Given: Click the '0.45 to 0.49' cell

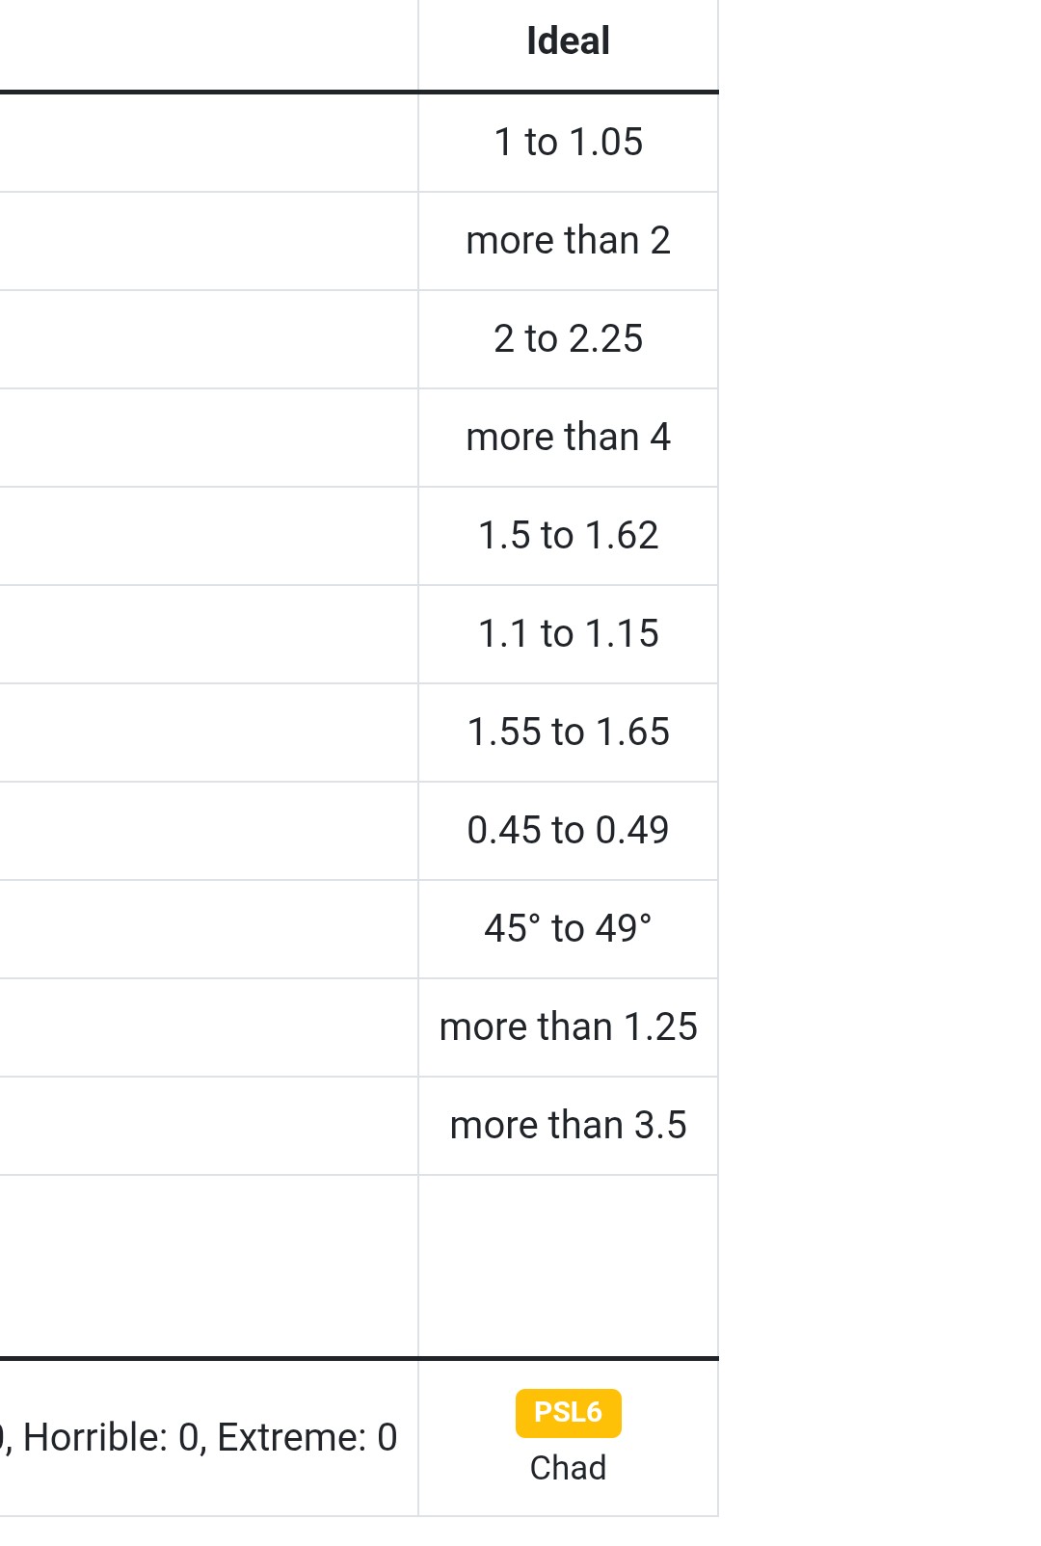Looking at the screenshot, I should [x=568, y=831].
